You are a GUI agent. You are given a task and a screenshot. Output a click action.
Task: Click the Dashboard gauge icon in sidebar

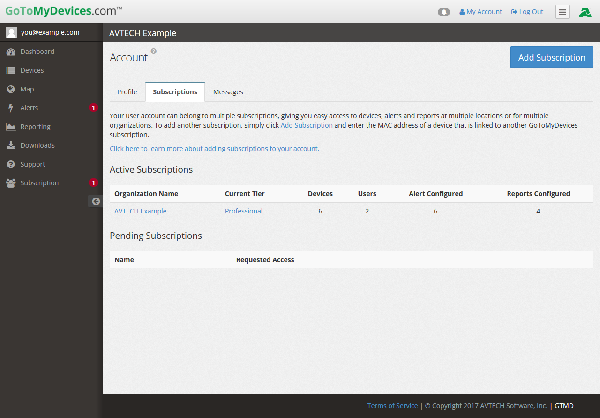pos(11,52)
